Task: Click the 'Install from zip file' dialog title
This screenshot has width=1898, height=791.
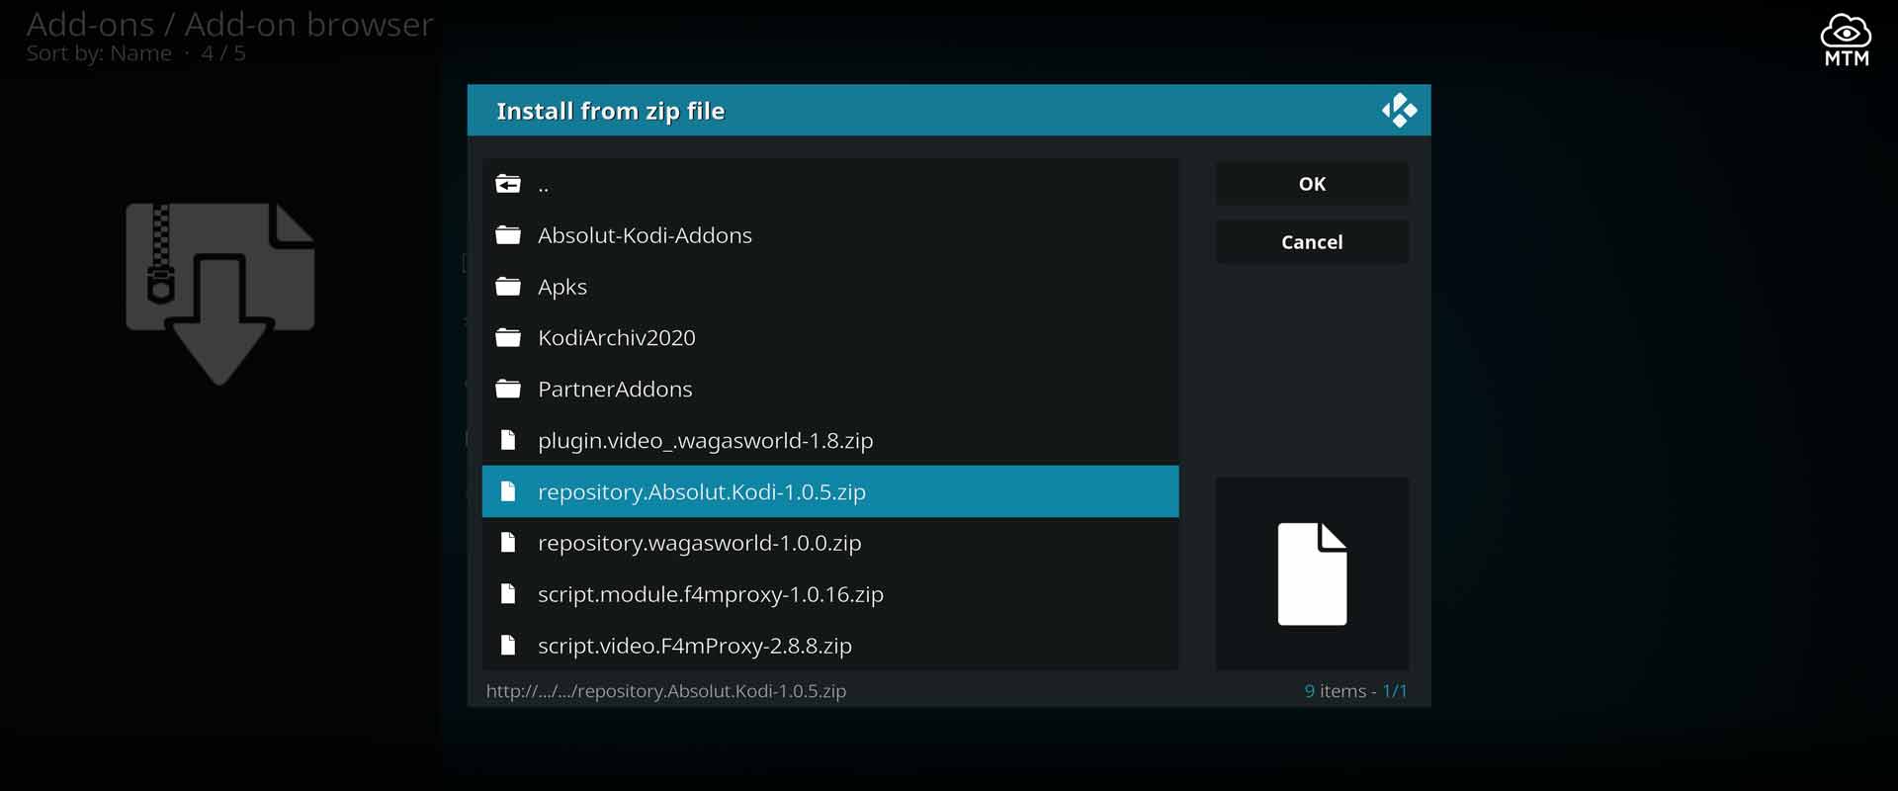Action: pos(610,111)
